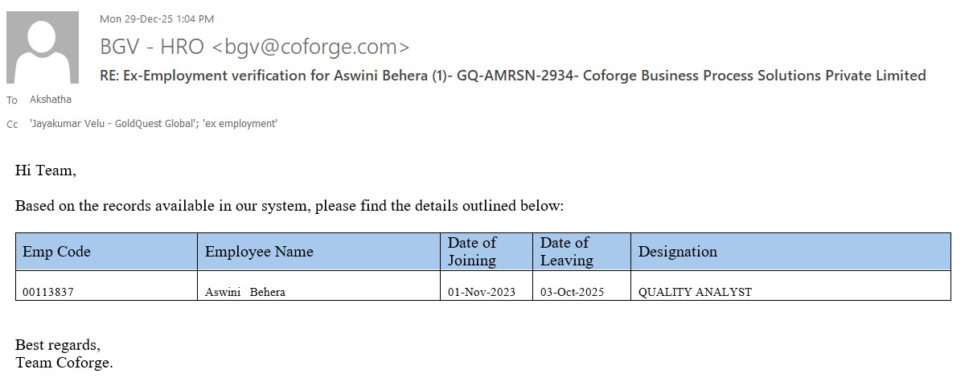Click the sender's profile avatar picture

tap(43, 47)
